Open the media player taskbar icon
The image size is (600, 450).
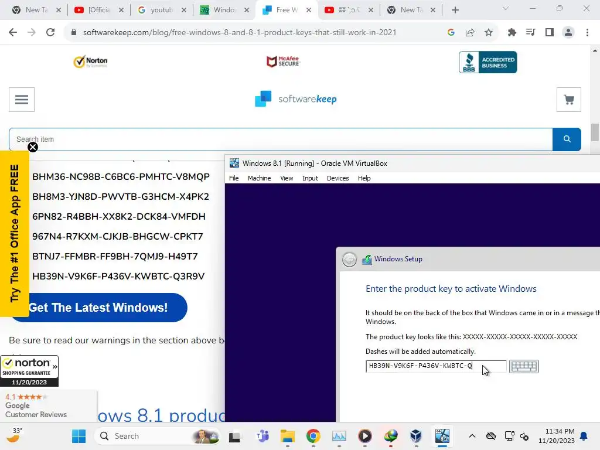click(x=364, y=436)
